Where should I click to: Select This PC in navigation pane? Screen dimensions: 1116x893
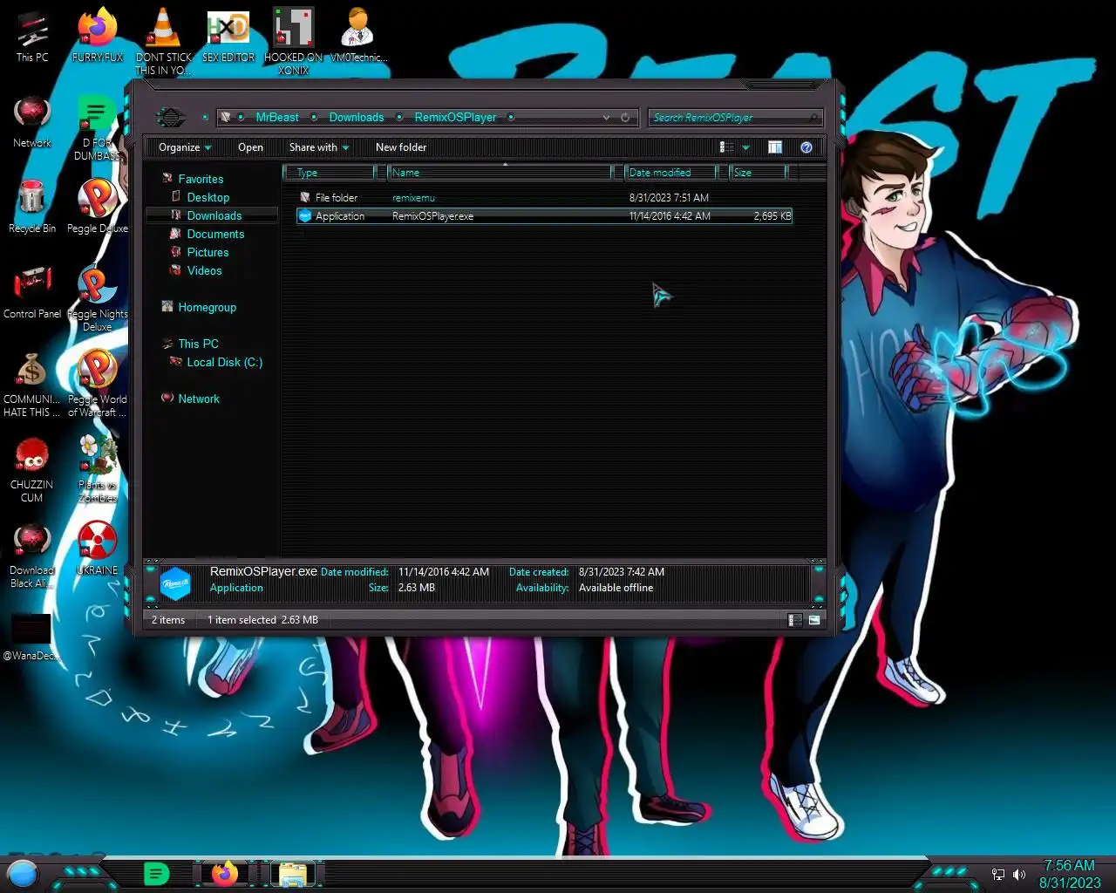tap(198, 344)
